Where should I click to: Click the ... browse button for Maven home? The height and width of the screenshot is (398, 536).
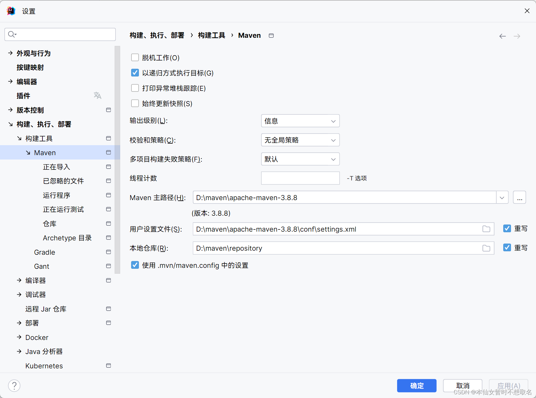click(x=519, y=198)
